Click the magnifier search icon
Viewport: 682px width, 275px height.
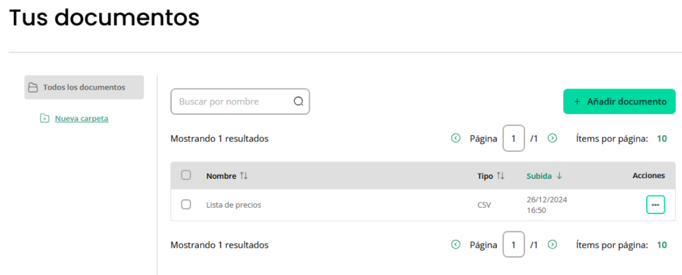298,102
